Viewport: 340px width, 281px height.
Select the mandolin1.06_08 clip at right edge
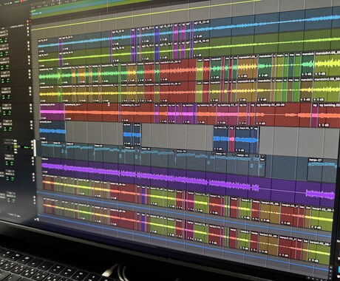pyautogui.click(x=327, y=64)
